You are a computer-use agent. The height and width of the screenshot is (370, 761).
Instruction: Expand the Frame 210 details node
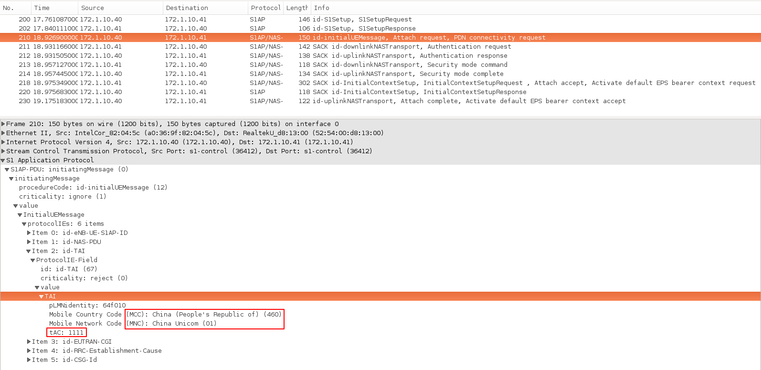3,124
